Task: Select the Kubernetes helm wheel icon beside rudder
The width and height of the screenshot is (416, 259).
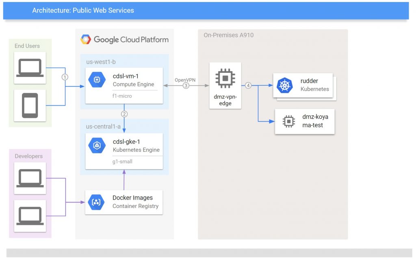Action: 285,85
